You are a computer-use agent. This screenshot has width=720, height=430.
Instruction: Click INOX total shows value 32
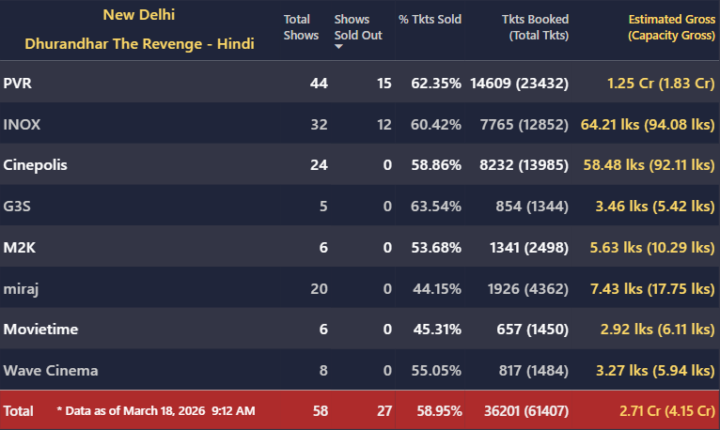(319, 125)
